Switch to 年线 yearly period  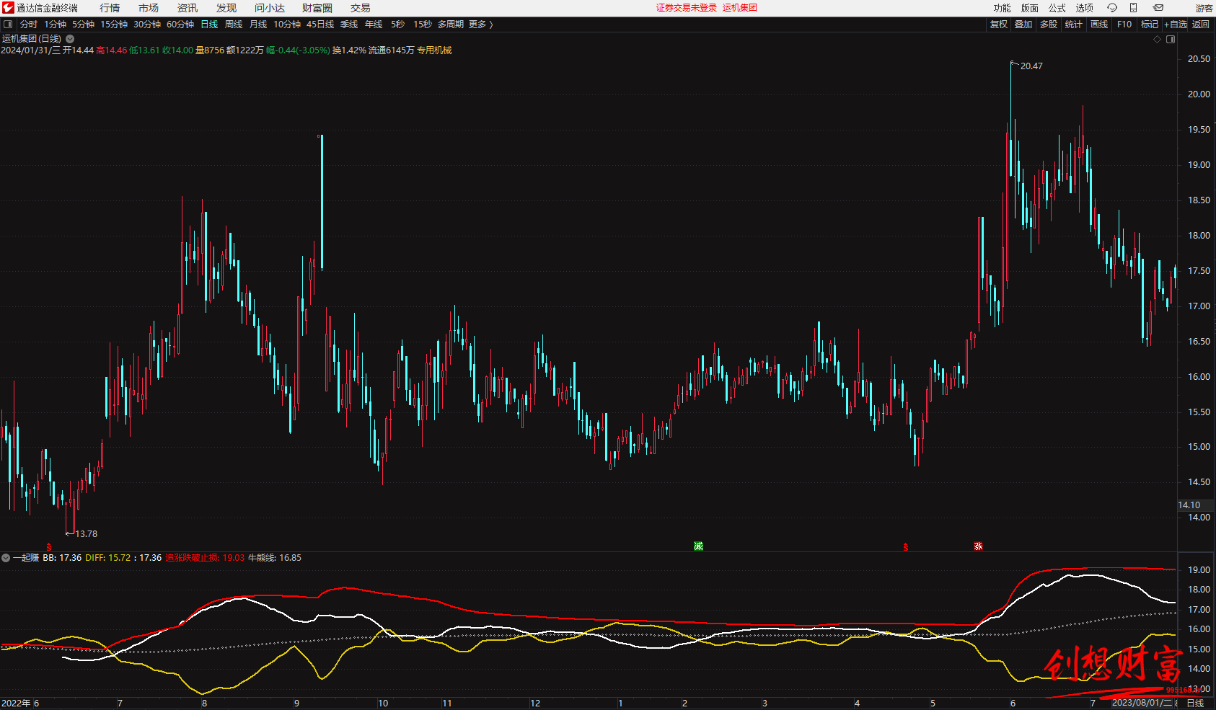tap(374, 25)
